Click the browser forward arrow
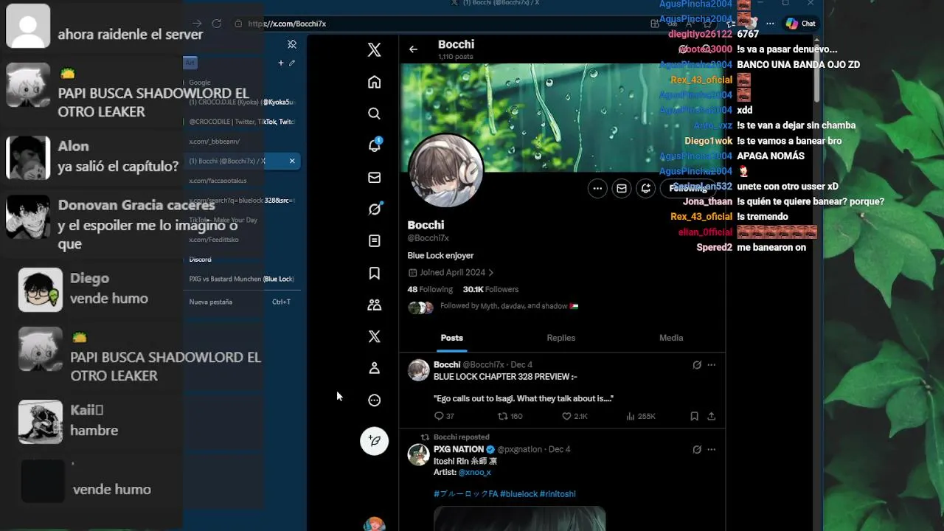944x531 pixels. 197,24
